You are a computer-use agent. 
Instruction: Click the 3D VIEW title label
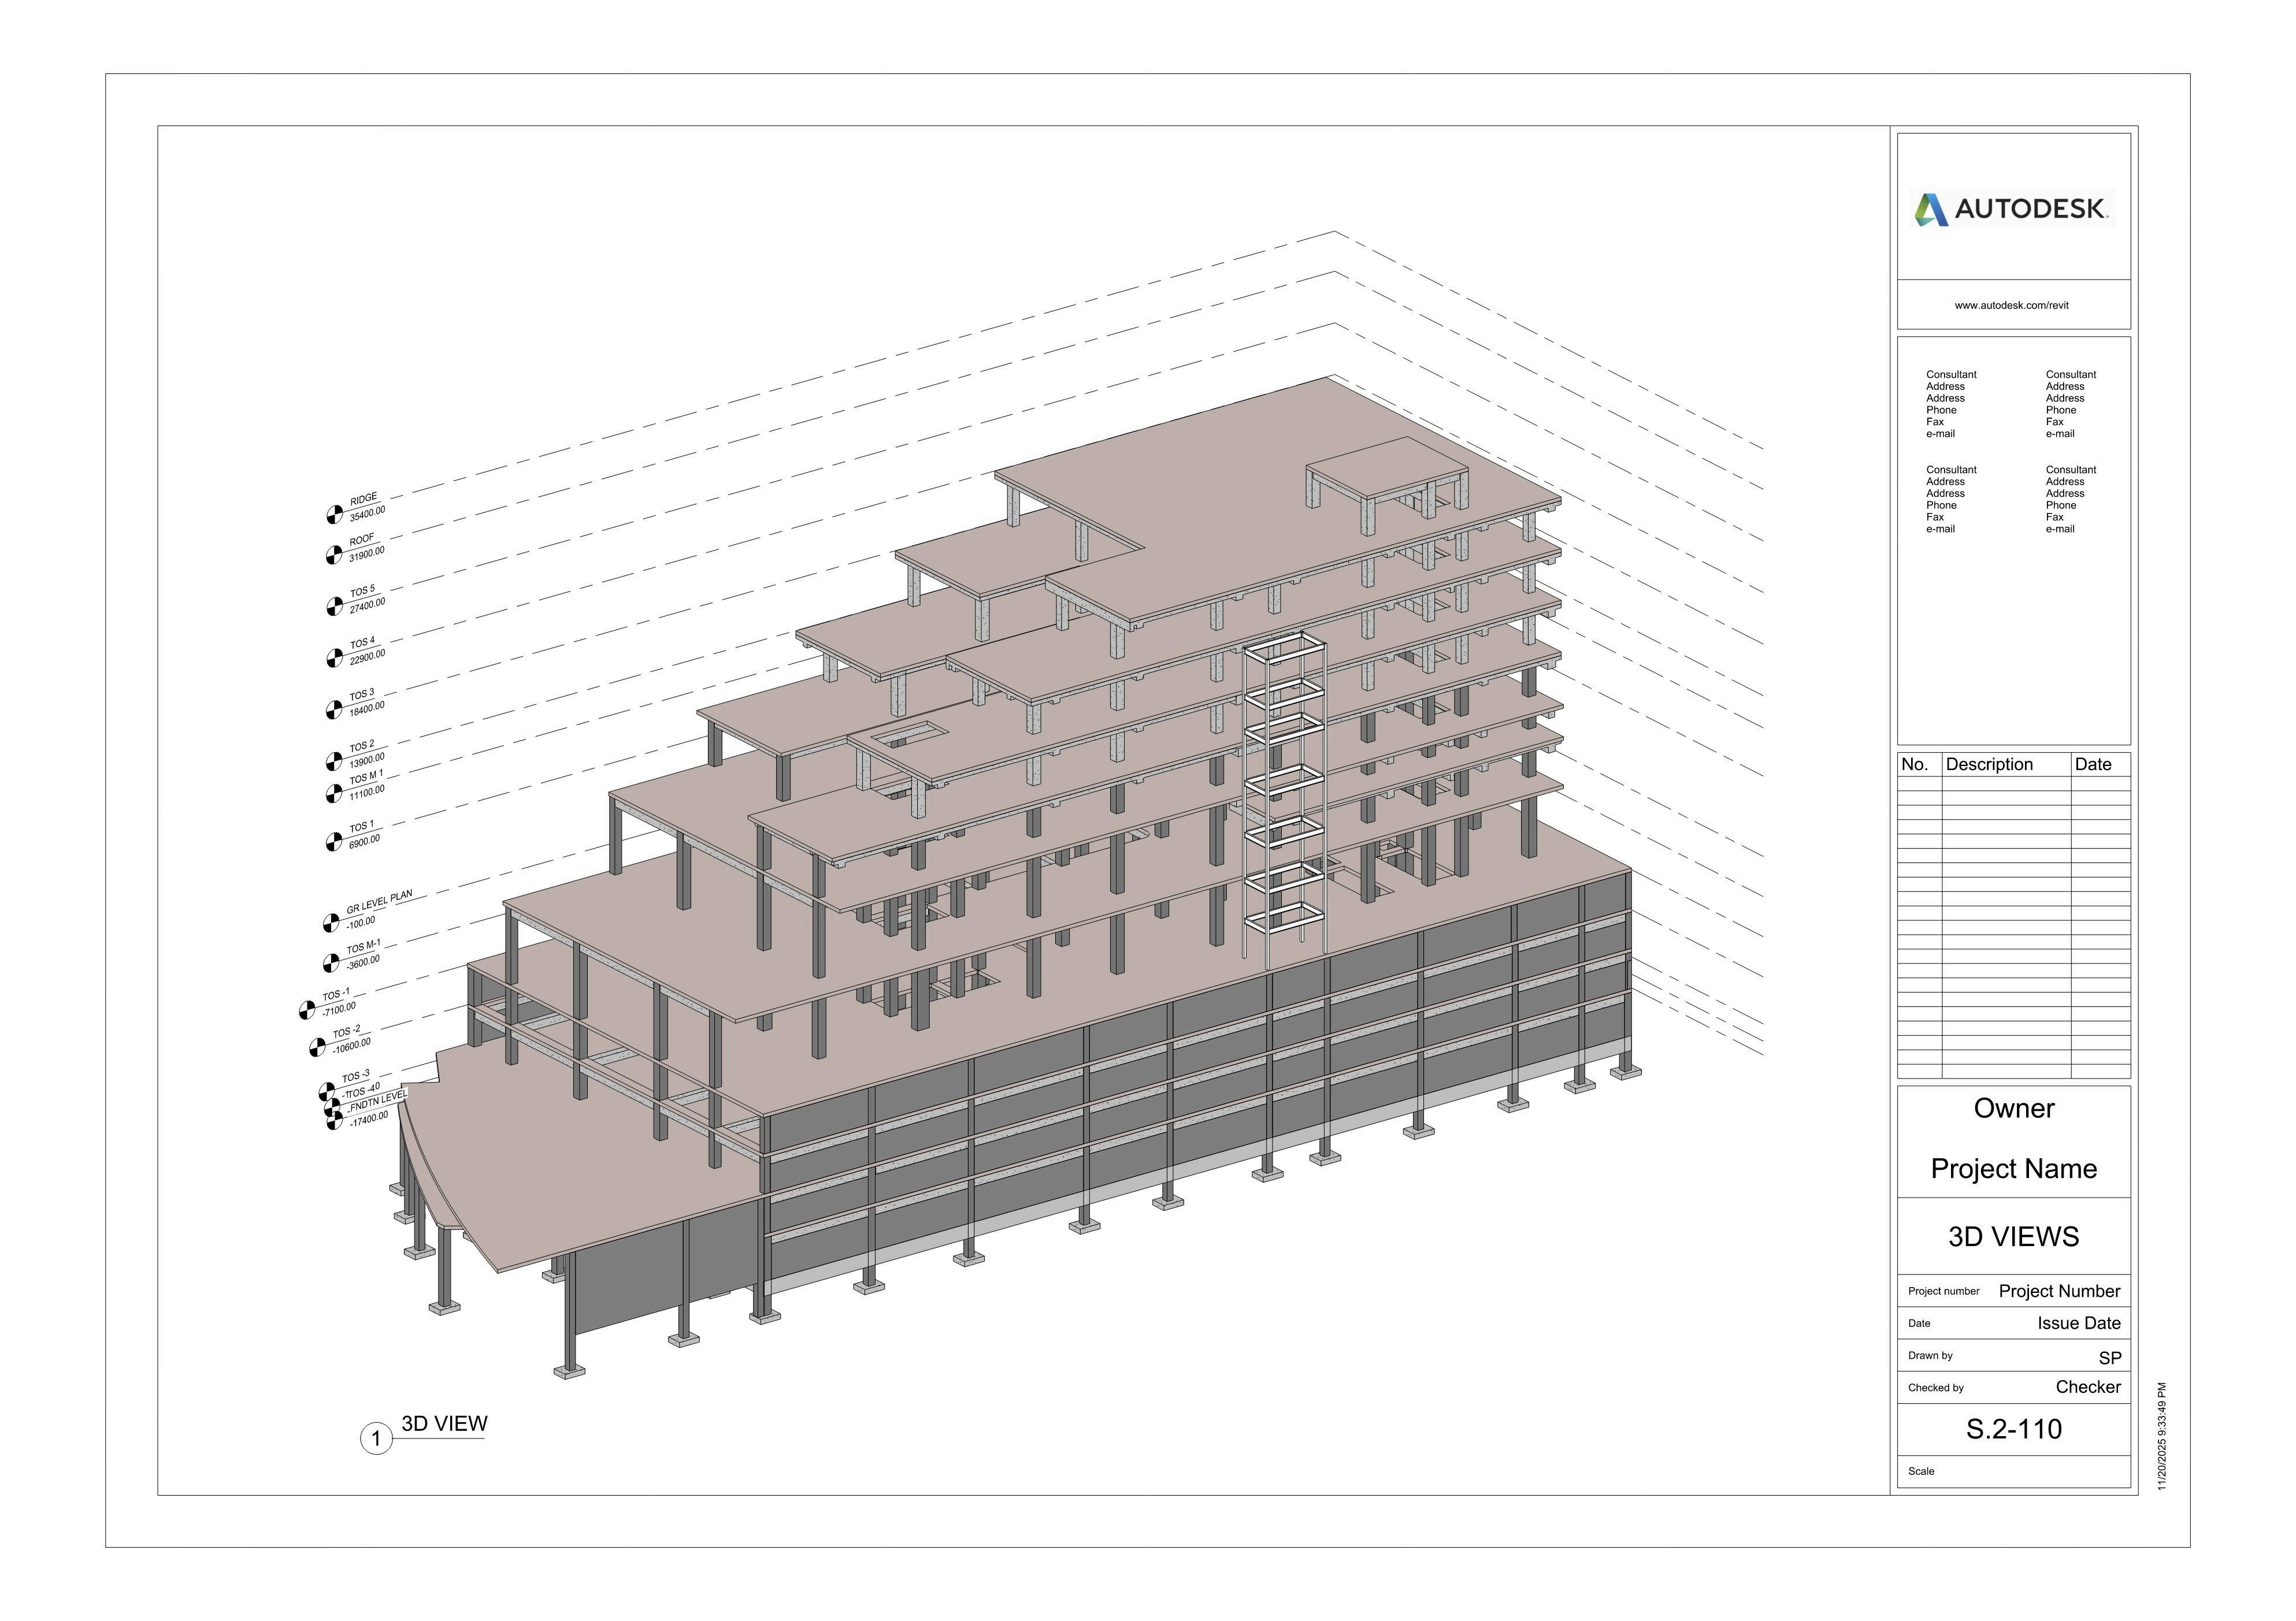point(444,1424)
